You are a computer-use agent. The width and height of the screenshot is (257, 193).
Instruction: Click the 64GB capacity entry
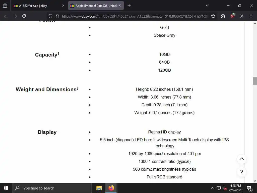point(164,62)
